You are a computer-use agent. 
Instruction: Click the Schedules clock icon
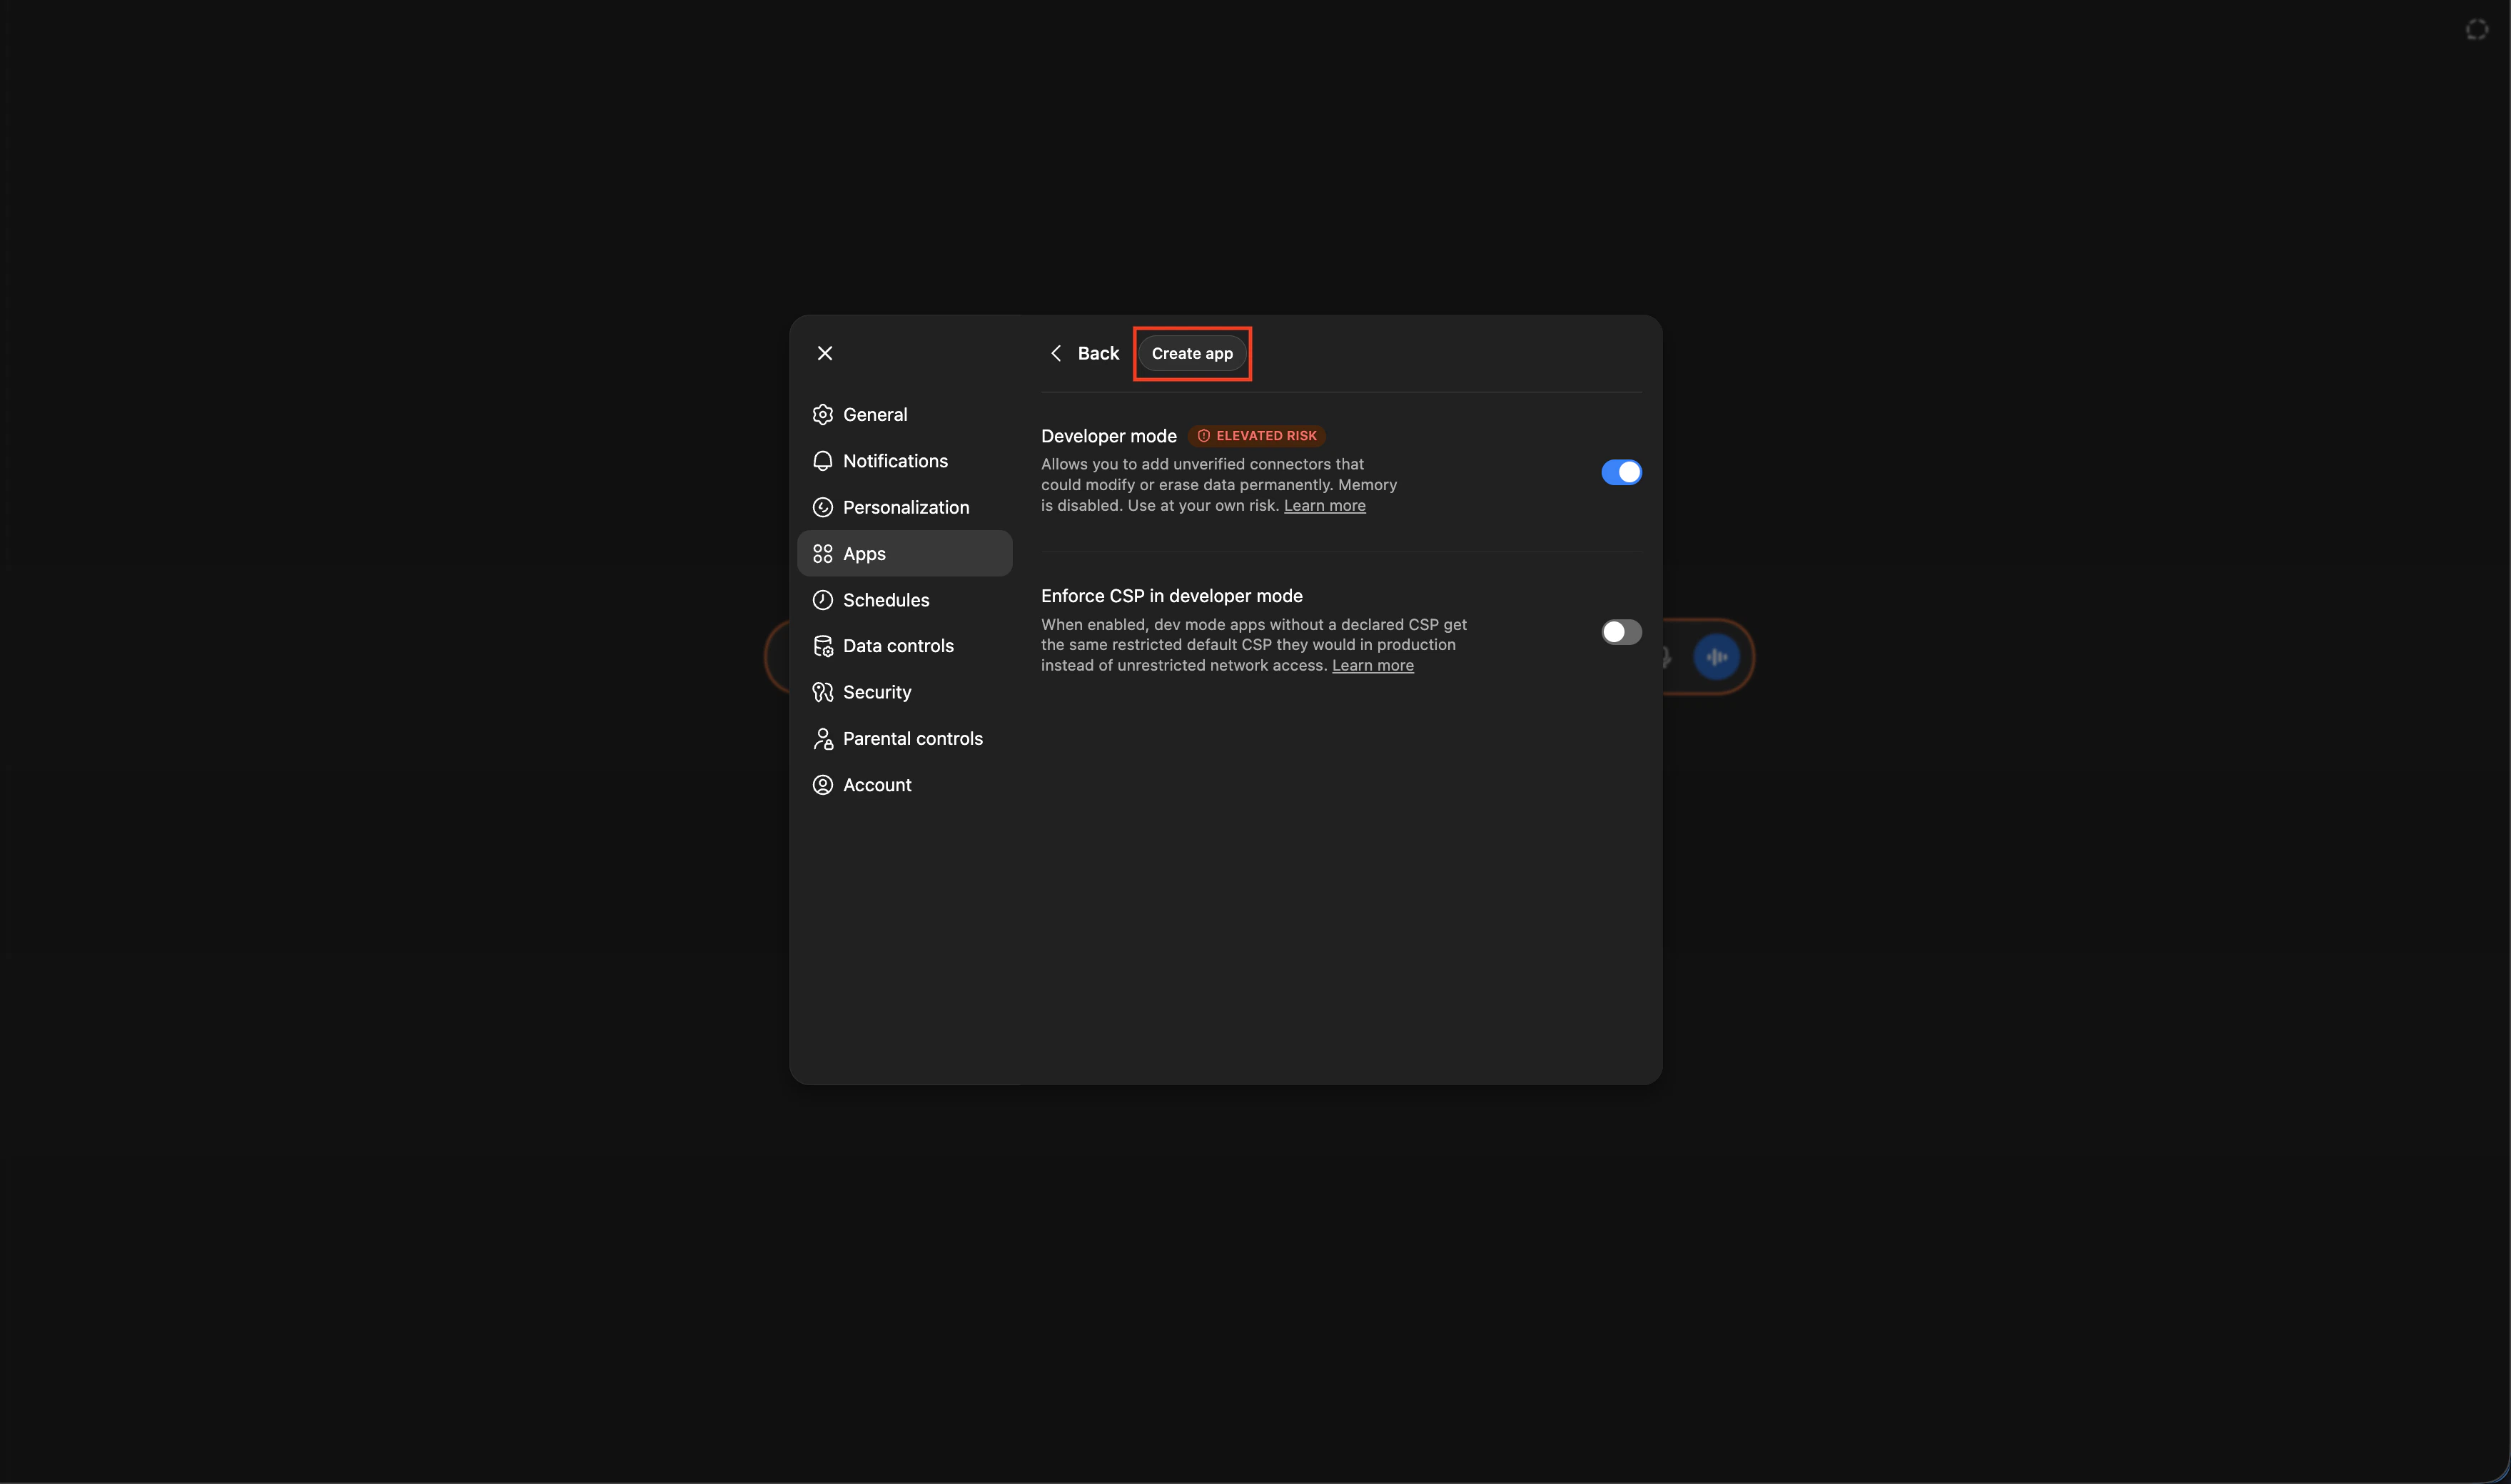(822, 600)
